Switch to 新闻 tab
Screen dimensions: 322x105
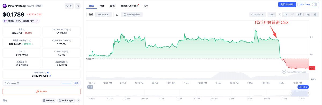point(113,6)
